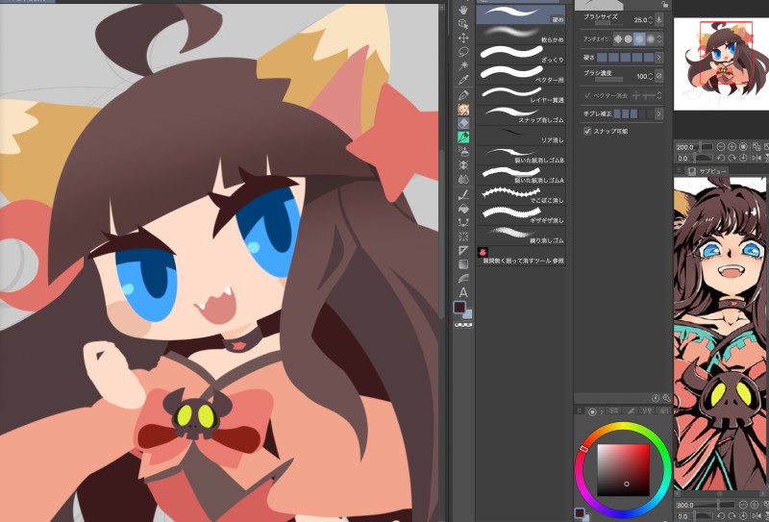Click anti-aliasing stepper arrows

pyautogui.click(x=659, y=38)
